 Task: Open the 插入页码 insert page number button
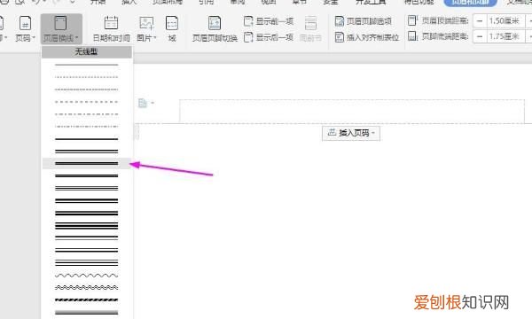tap(351, 133)
